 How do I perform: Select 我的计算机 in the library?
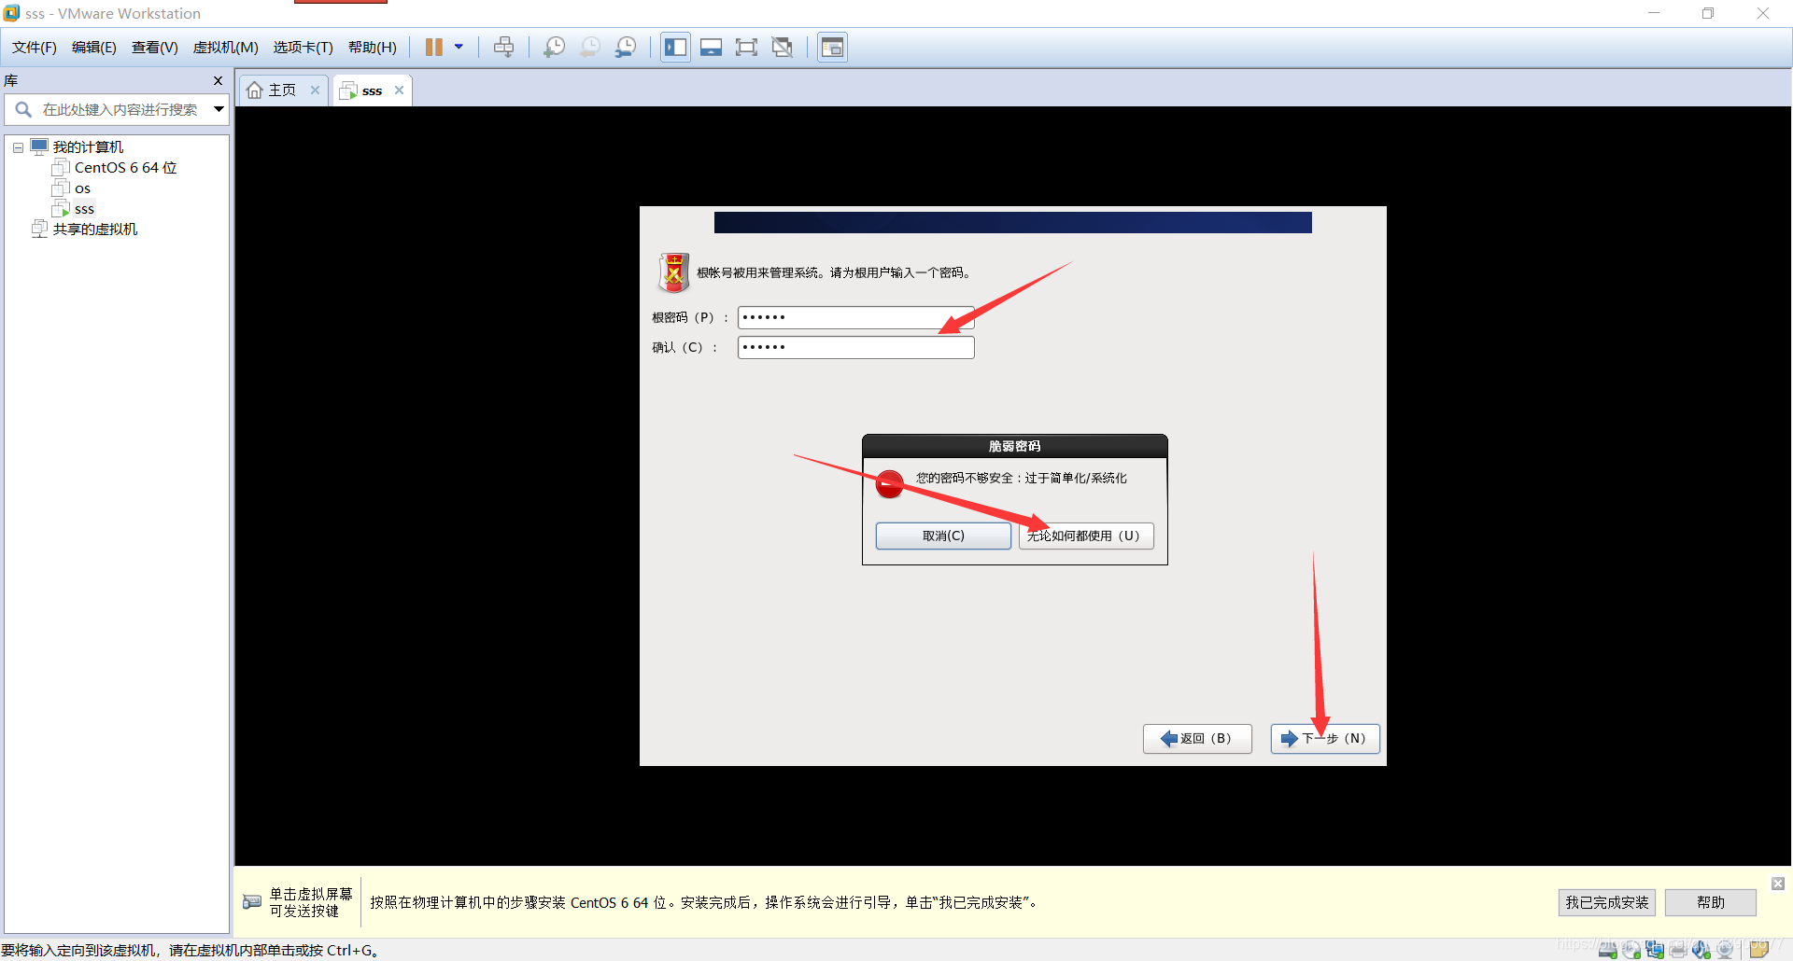(88, 147)
